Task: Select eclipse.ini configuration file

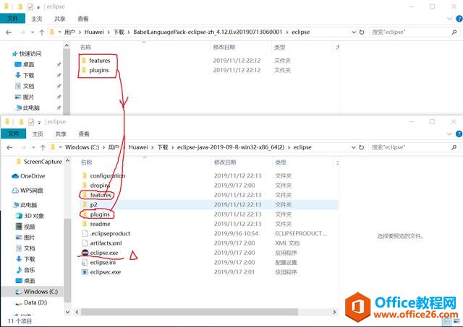Action: click(103, 263)
